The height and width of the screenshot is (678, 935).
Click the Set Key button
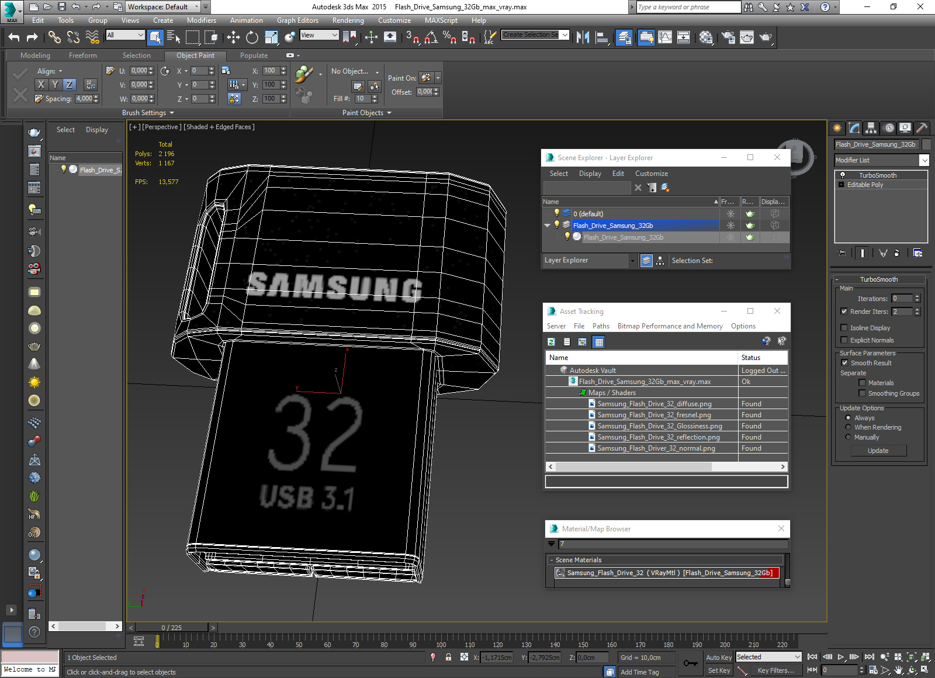(719, 670)
